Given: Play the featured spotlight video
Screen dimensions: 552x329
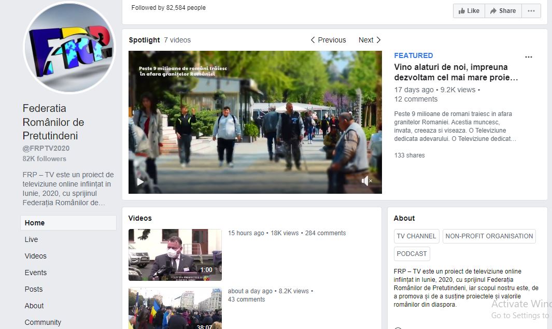Looking at the screenshot, I should [140, 182].
